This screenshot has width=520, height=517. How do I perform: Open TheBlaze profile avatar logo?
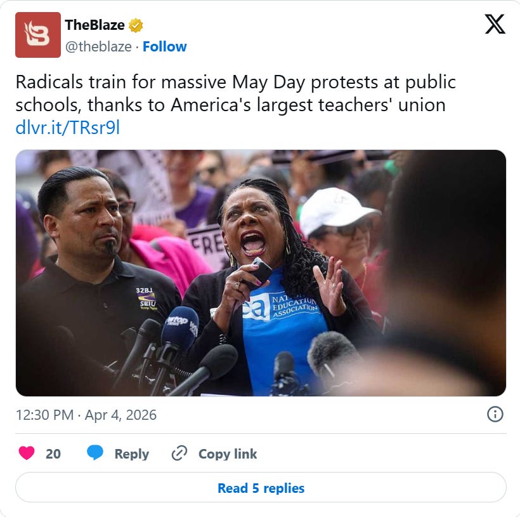(38, 35)
